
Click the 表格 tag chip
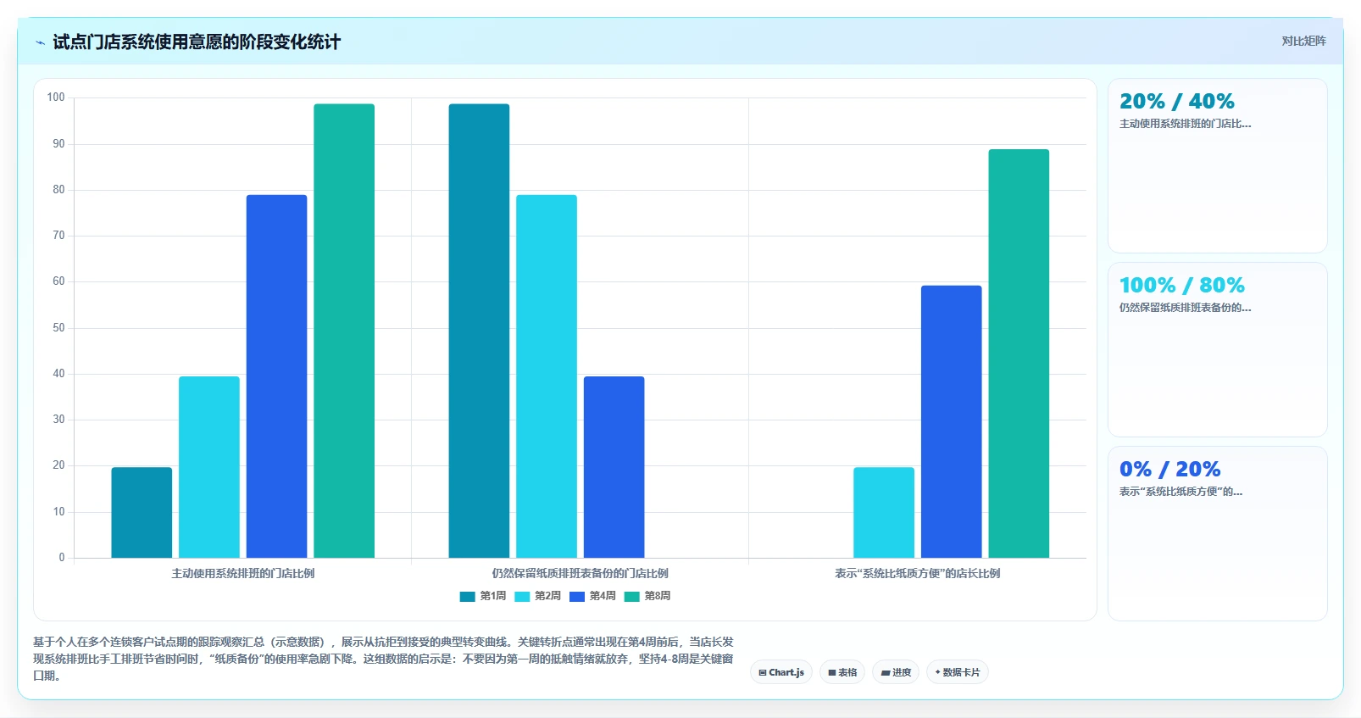tap(842, 672)
